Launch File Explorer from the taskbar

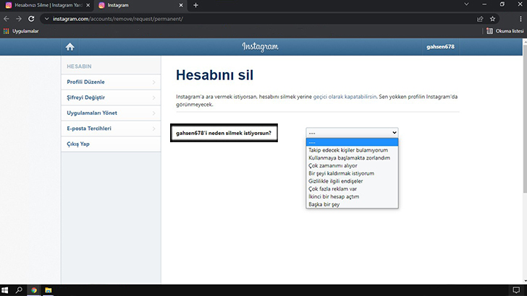pos(49,290)
